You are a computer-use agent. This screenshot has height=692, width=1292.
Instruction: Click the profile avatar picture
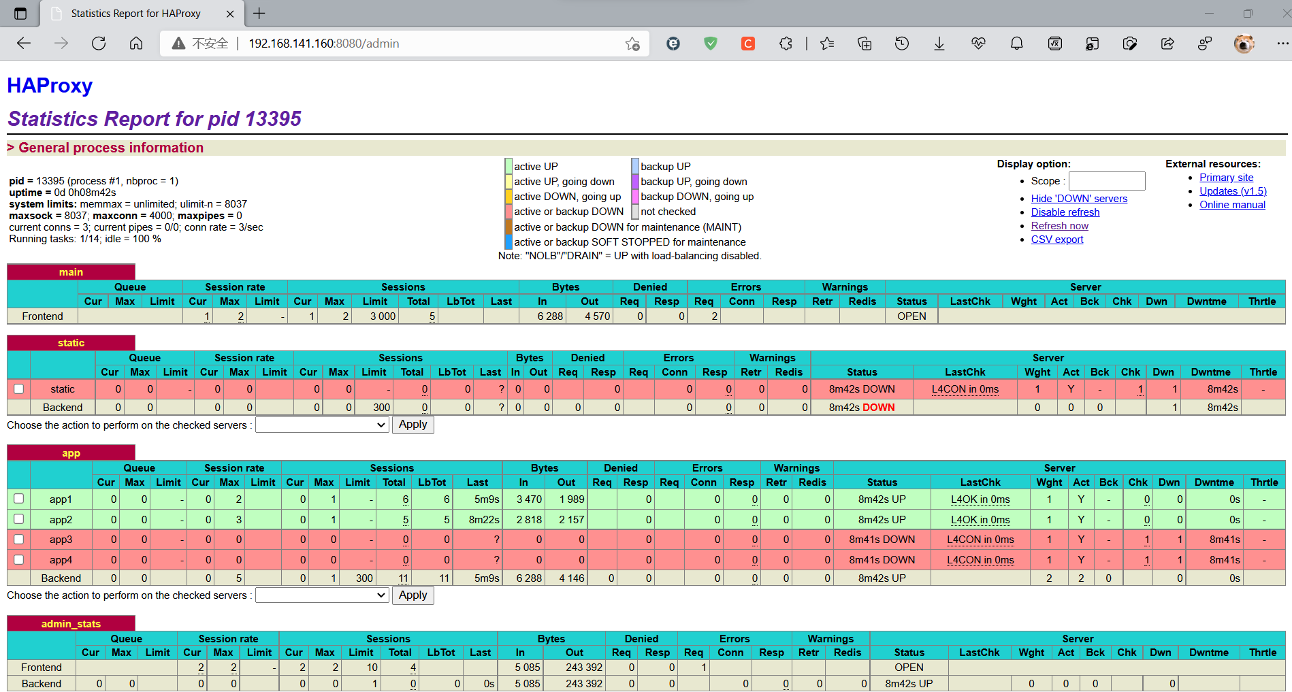[x=1244, y=44]
